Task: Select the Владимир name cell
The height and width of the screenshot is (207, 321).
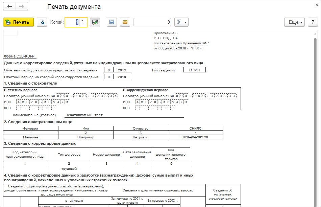Action: point(86,137)
